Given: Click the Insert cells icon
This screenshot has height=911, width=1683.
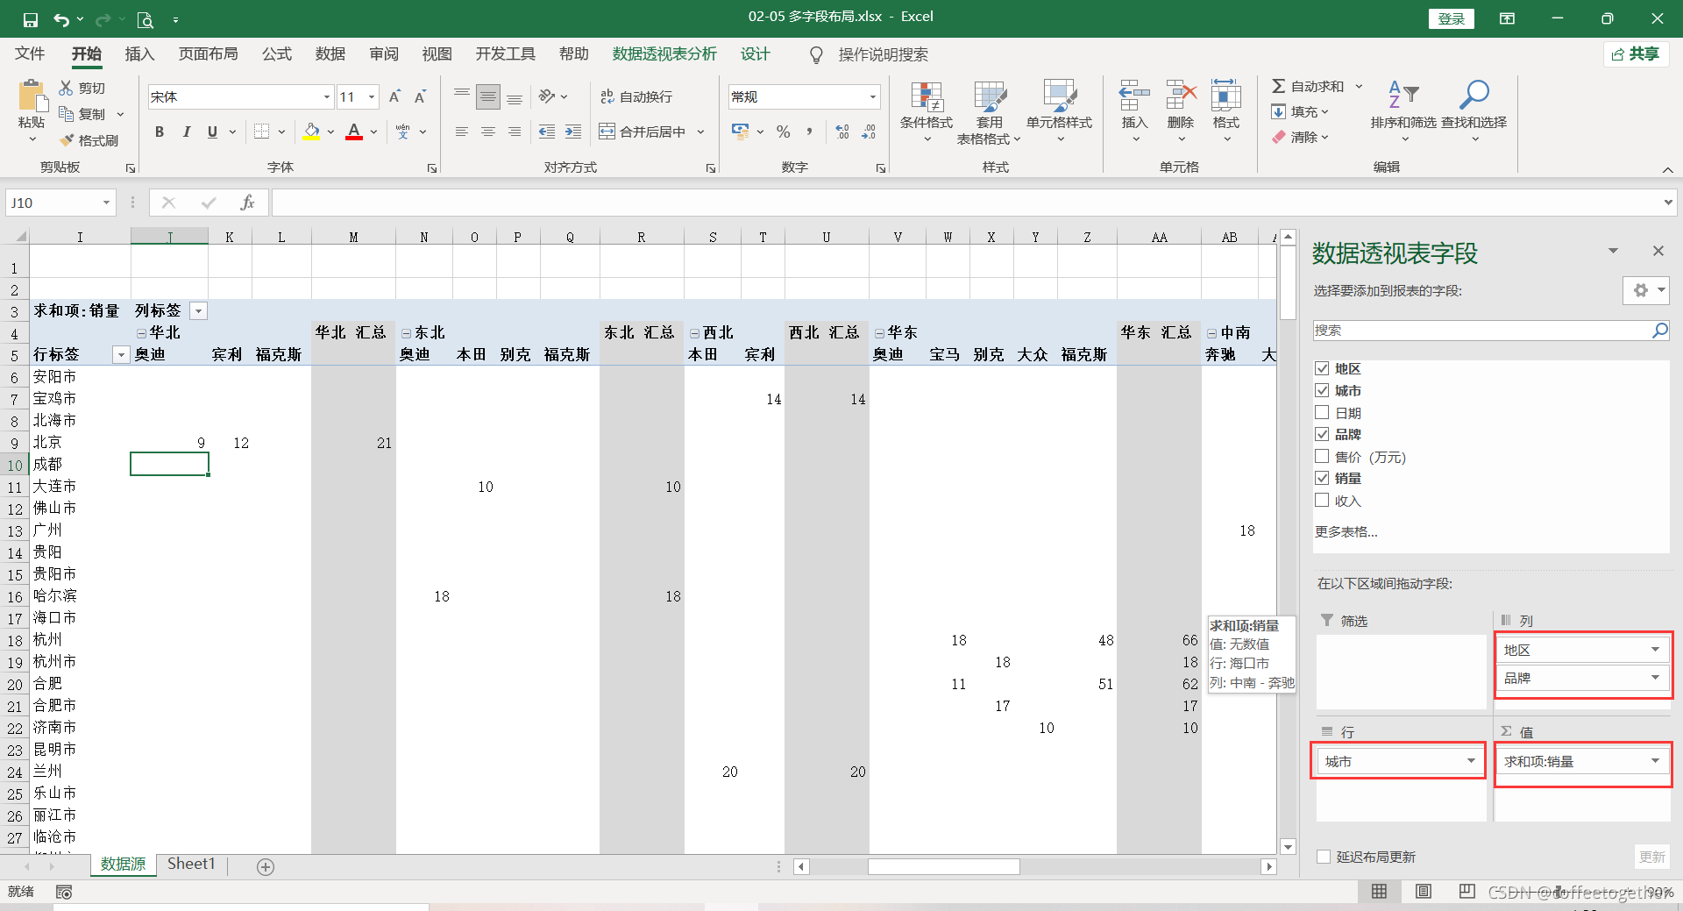Looking at the screenshot, I should (x=1134, y=95).
